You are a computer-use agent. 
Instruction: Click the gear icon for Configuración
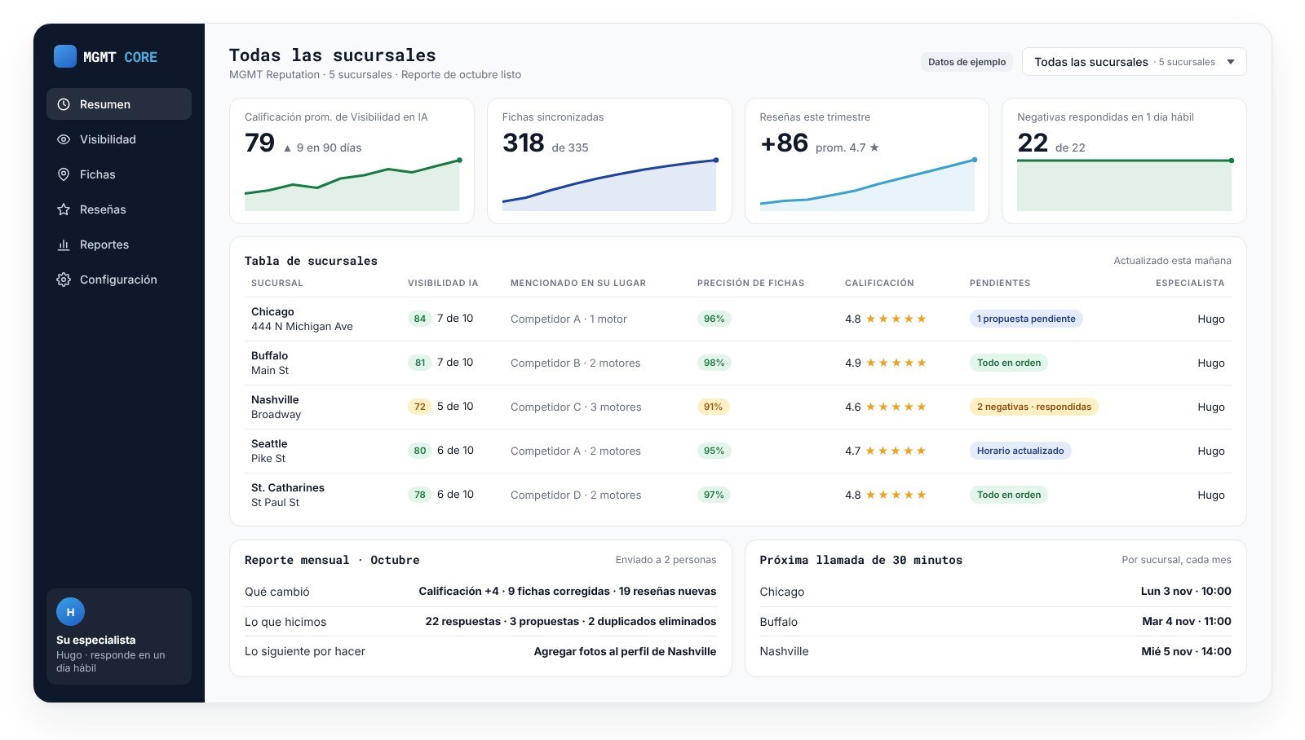64,280
